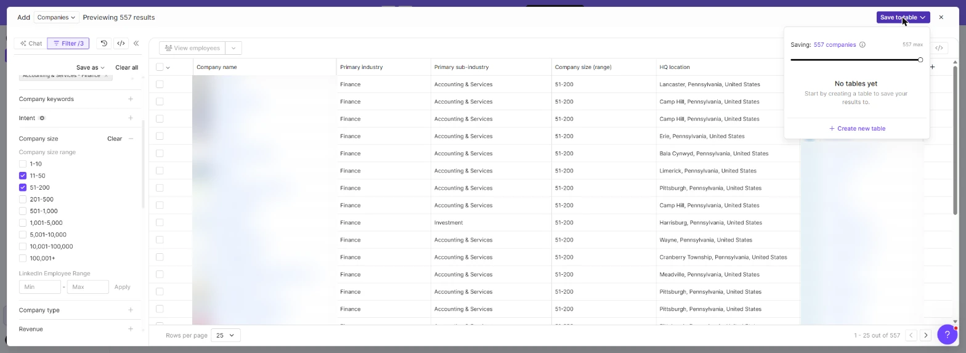This screenshot has width=966, height=353.
Task: Uncheck the 11-50 company size
Action: 23,176
